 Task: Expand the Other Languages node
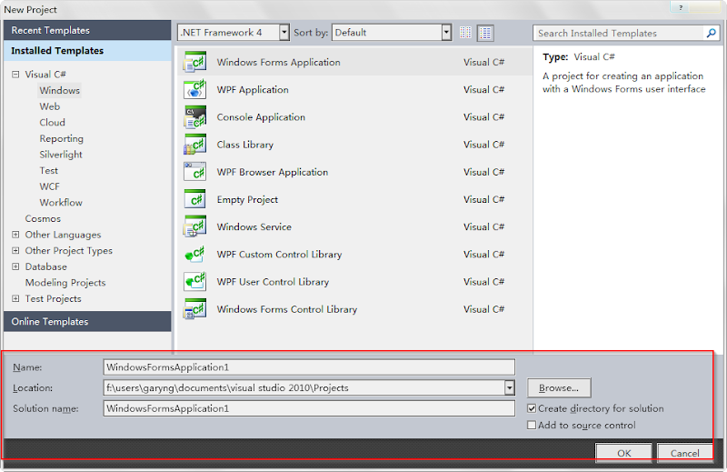[x=15, y=235]
